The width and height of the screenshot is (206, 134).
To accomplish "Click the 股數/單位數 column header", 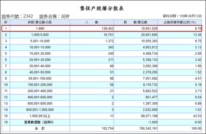I will 136,22.
